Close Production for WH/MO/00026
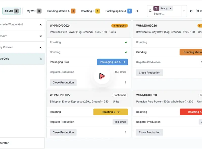 click(x=149, y=73)
